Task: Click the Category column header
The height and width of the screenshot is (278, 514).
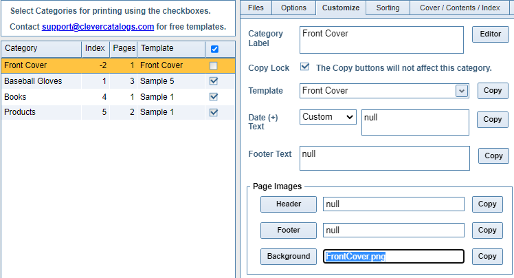Action: point(41,50)
